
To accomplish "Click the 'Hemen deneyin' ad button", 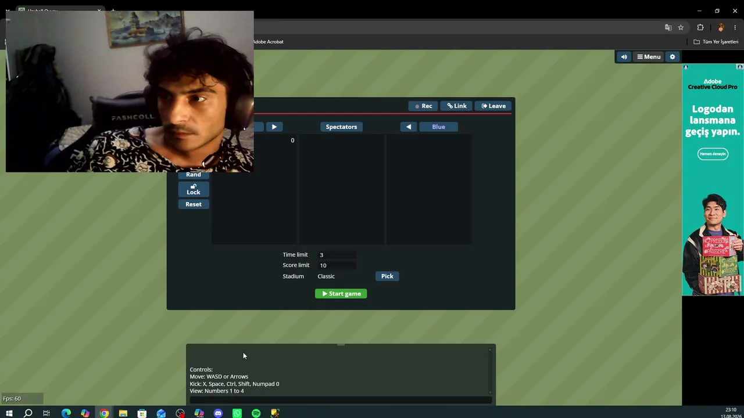I will point(713,154).
